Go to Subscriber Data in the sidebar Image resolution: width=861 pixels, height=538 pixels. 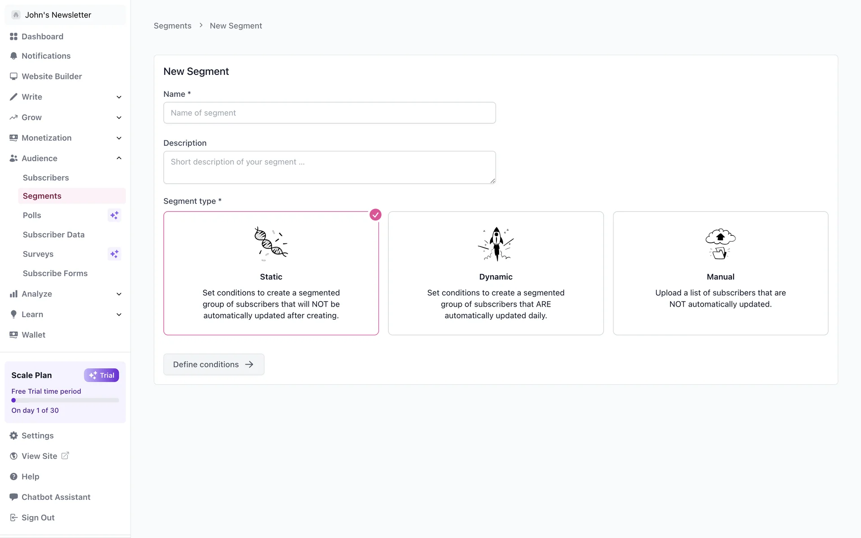pos(53,234)
